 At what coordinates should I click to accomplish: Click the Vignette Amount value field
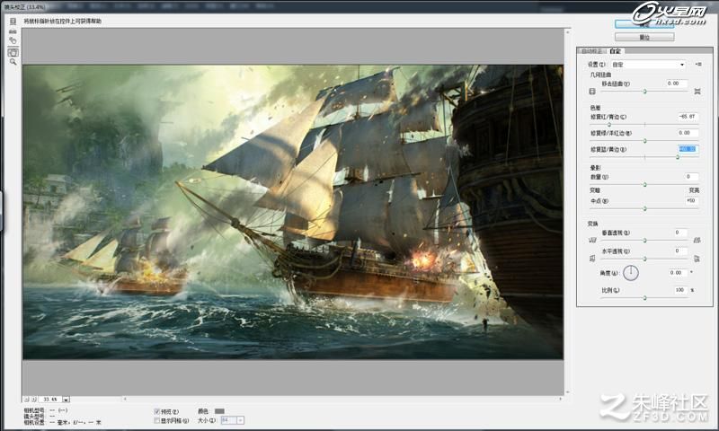(x=691, y=176)
